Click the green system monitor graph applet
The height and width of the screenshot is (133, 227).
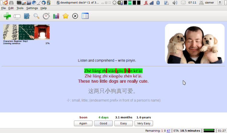[130, 3]
